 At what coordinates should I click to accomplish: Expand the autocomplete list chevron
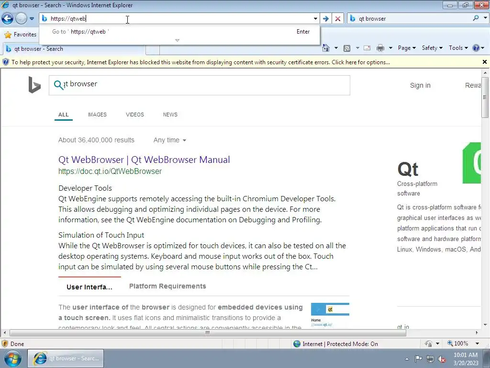click(177, 40)
